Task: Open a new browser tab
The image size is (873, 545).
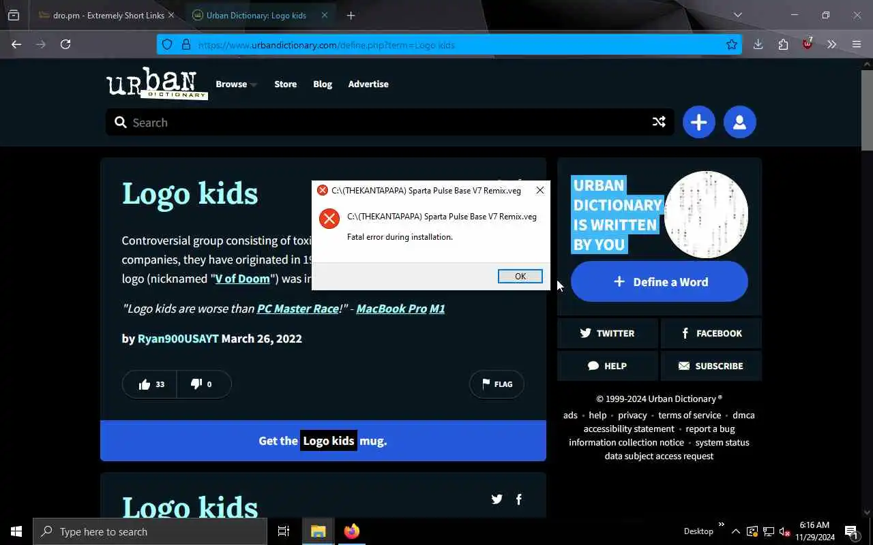Action: click(x=351, y=15)
